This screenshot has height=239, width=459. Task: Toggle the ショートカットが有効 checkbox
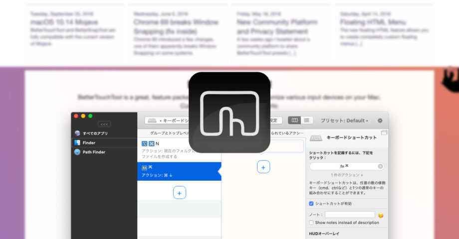point(311,204)
